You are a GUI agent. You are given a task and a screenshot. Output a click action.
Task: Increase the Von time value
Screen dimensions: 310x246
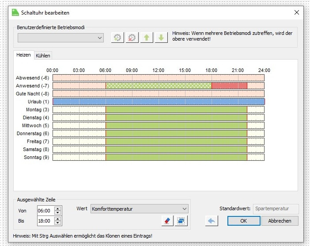tap(57, 208)
